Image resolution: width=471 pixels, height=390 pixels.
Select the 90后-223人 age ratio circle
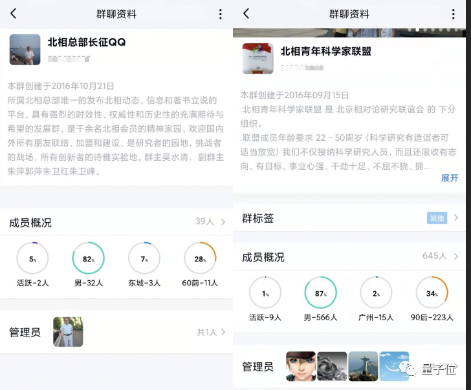[432, 292]
